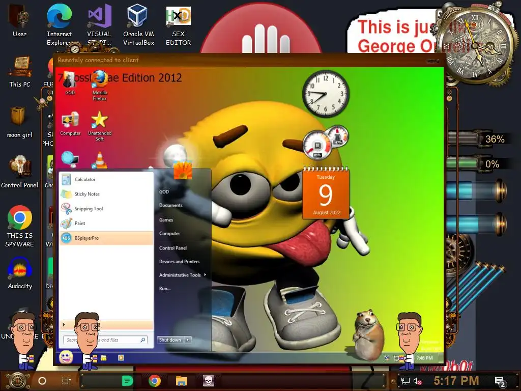Open the Computer icon on remote desktop
The width and height of the screenshot is (521, 391).
[70, 124]
